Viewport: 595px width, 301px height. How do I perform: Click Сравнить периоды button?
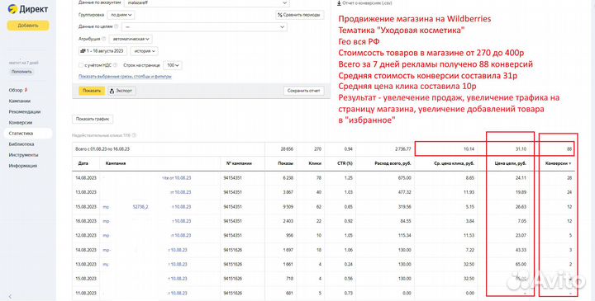pos(300,15)
